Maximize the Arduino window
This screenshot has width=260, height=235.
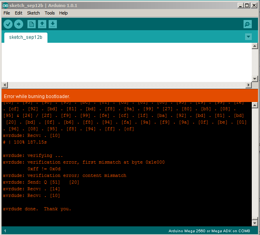(x=247, y=5)
